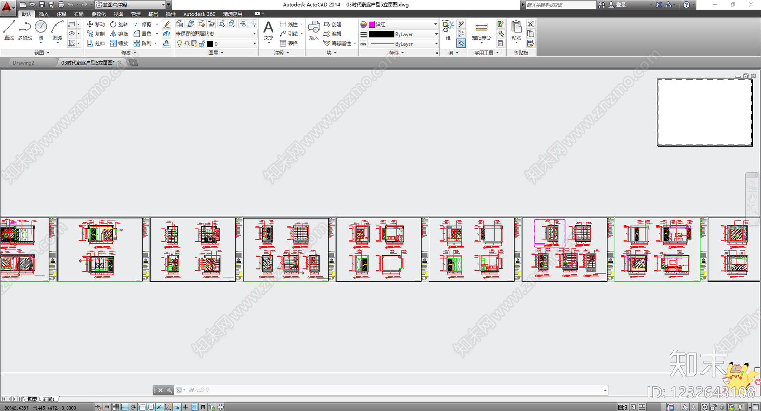Toggle Ortho mode in the status bar
The image size is (761, 411).
tap(125, 407)
